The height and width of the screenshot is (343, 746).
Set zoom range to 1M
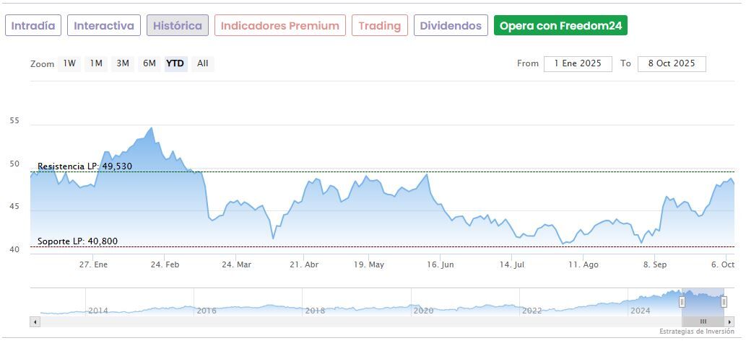click(96, 63)
